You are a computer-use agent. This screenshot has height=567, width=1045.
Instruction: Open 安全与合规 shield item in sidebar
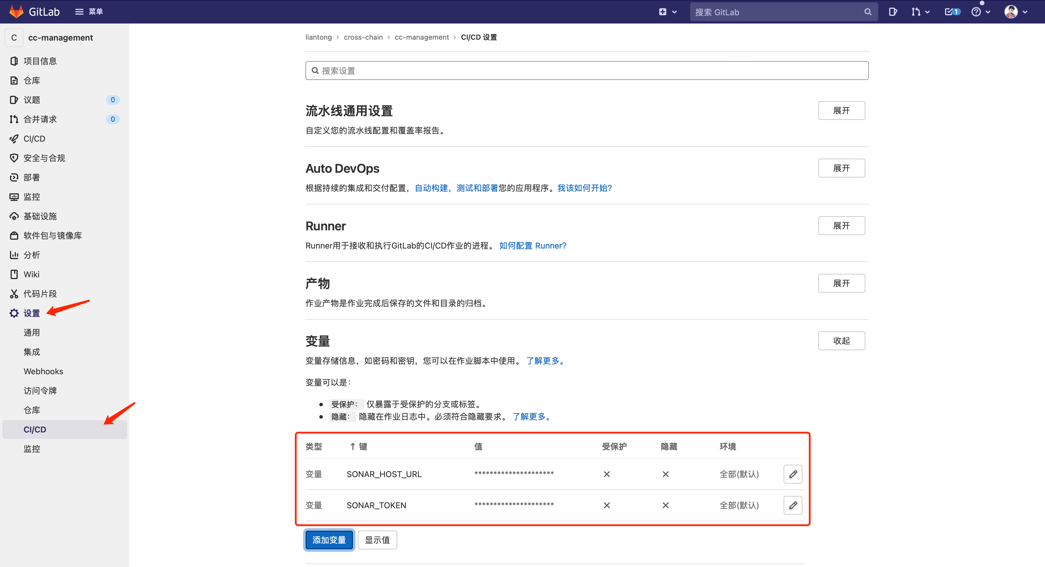click(x=44, y=158)
